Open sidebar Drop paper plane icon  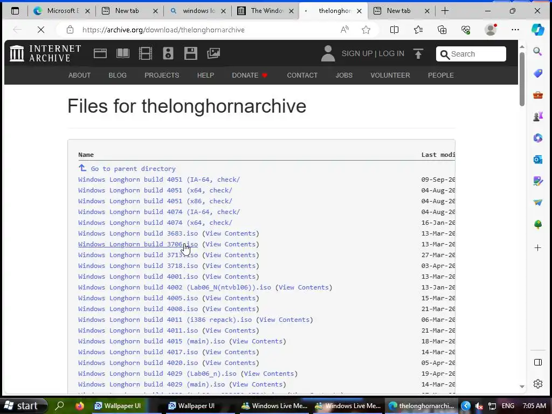coord(537,203)
